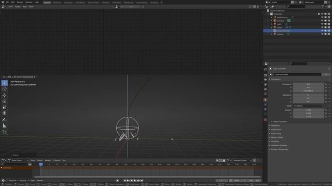The width and height of the screenshot is (332, 186).
Task: Select the Scale tool
Action: click(x=5, y=107)
